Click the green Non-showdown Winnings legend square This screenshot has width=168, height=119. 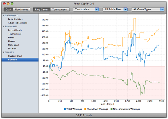click(x=111, y=109)
